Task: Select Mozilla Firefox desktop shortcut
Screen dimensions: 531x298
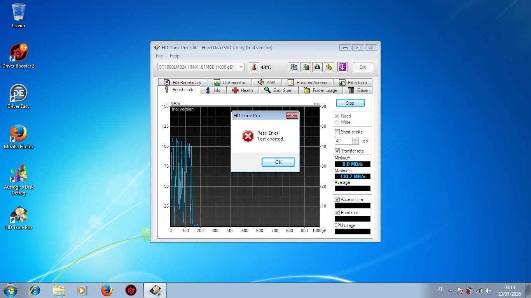Action: pyautogui.click(x=18, y=137)
